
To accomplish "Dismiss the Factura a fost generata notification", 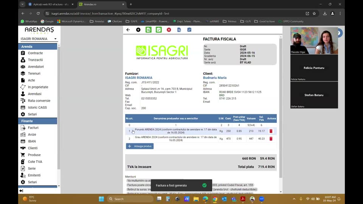I will click(x=204, y=185).
